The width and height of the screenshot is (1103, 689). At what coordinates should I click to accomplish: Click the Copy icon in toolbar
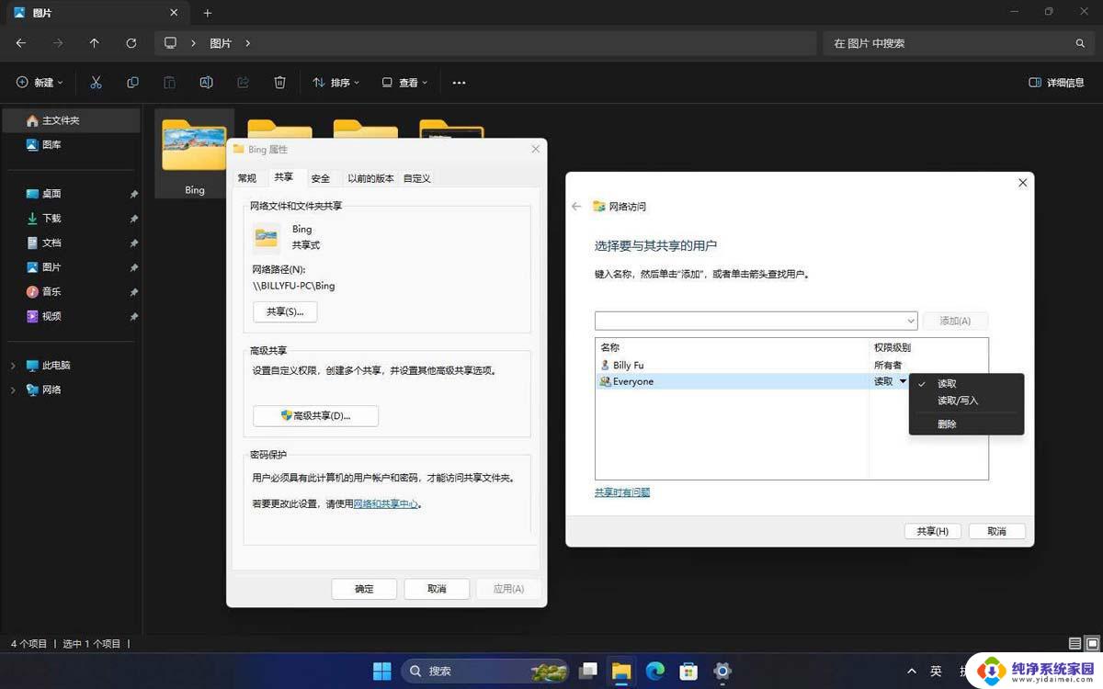point(132,83)
